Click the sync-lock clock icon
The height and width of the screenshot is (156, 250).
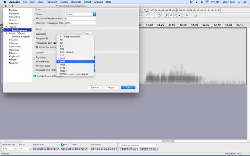(x=159, y=15)
